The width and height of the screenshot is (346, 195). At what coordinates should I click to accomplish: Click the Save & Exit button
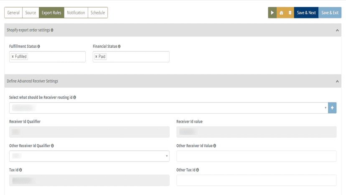point(330,13)
